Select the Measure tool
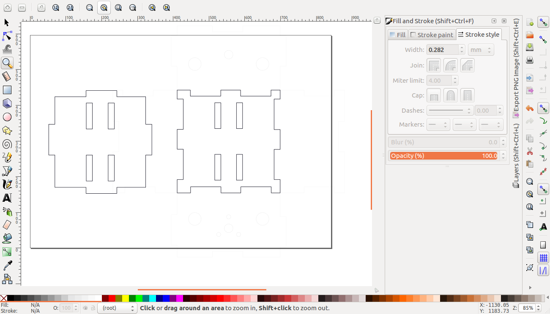The width and height of the screenshot is (550, 314). (7, 76)
